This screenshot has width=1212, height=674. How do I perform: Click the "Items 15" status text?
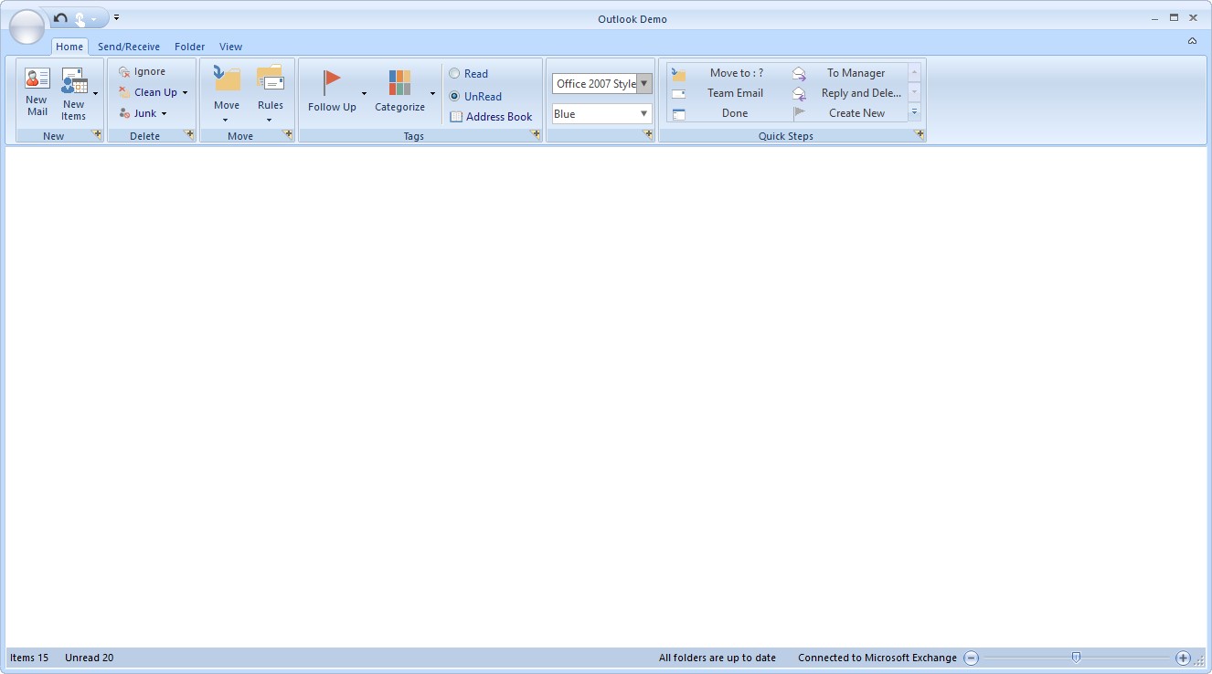29,658
